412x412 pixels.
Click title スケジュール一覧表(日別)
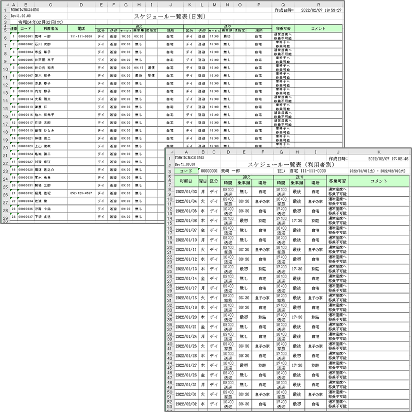click(x=170, y=16)
